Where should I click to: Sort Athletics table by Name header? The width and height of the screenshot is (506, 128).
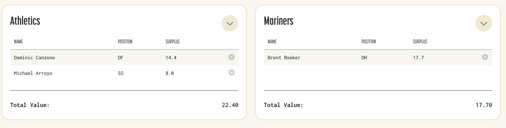tap(18, 42)
